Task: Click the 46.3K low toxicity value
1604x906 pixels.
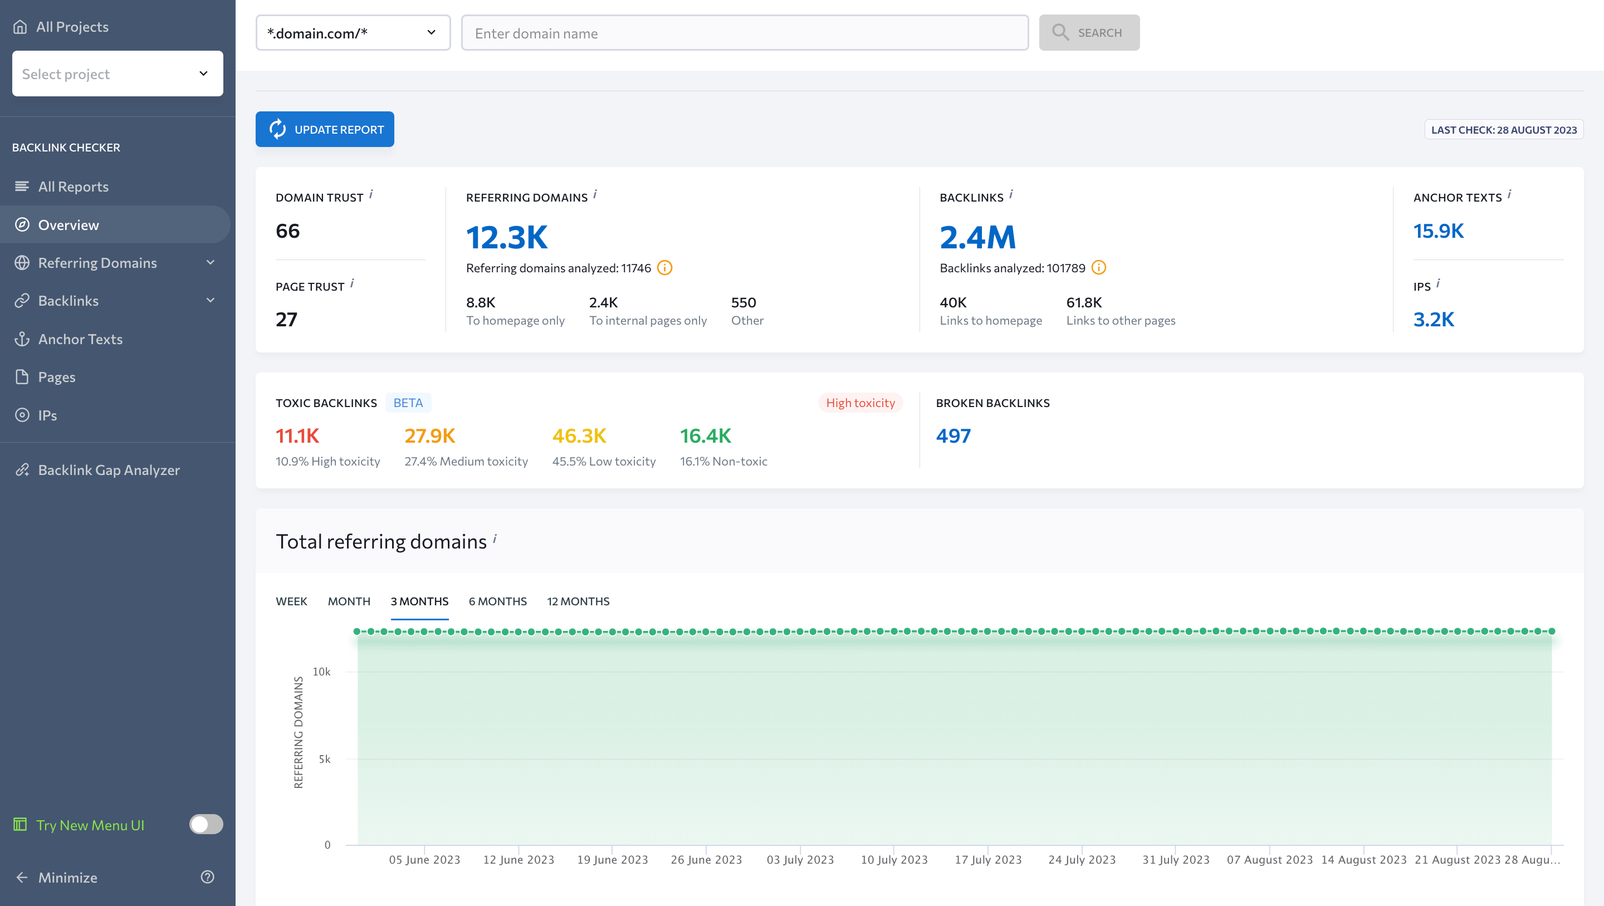Action: [x=579, y=436]
